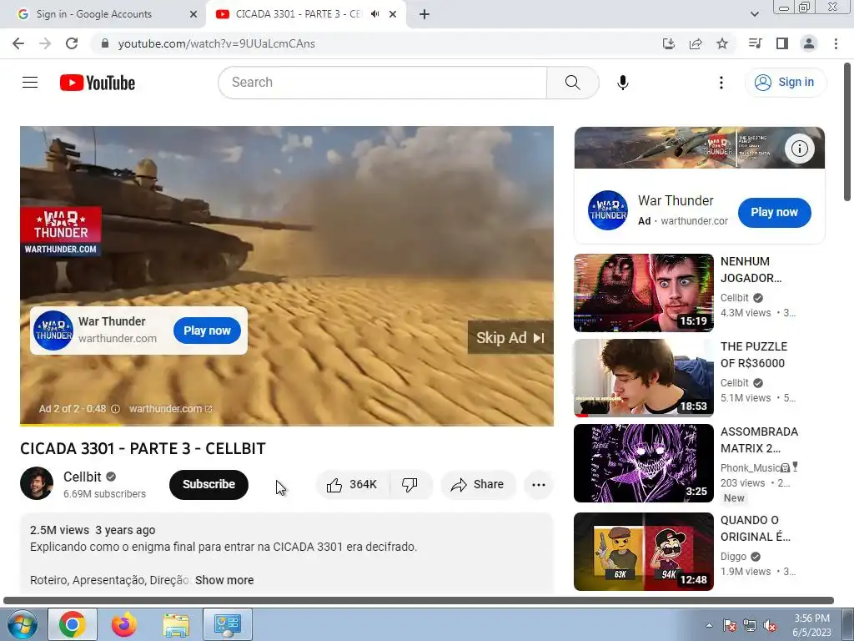Start voice search with microphone icon

click(622, 83)
